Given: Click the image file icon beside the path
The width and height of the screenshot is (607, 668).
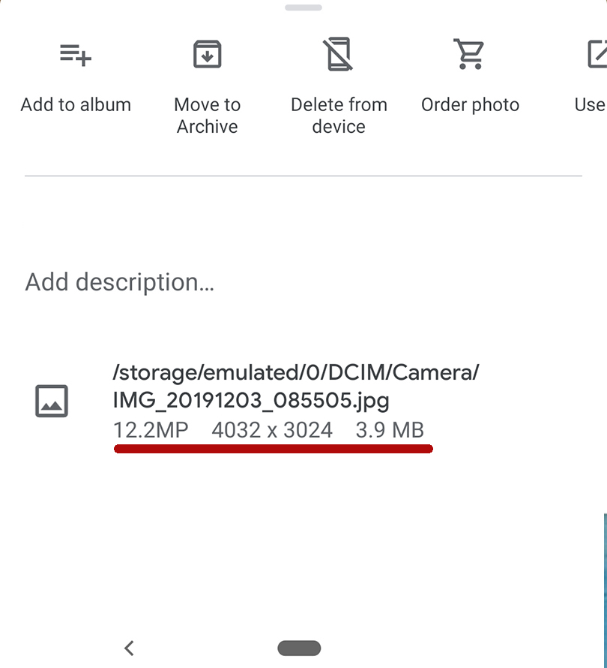Looking at the screenshot, I should 52,401.
